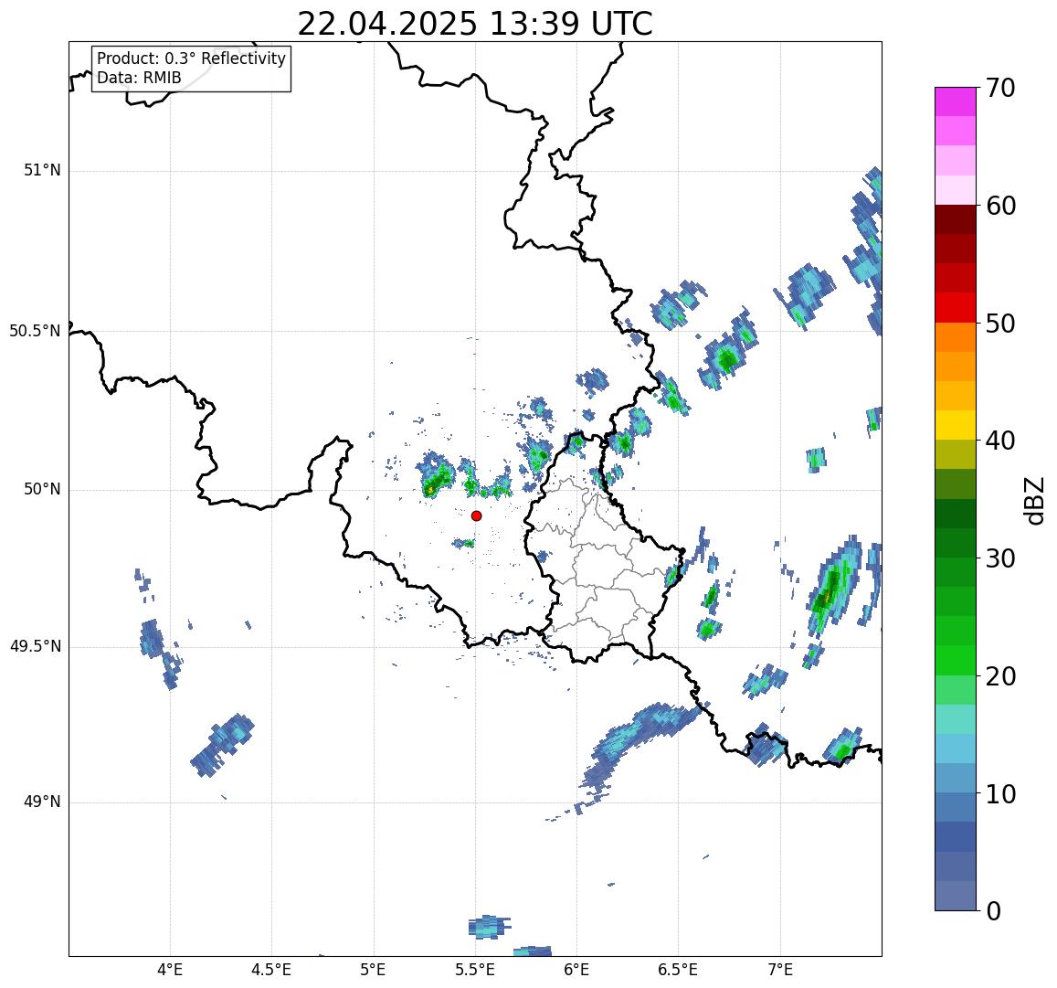Click the red radar location marker
Image resolution: width=1057 pixels, height=988 pixels.
coord(477,515)
